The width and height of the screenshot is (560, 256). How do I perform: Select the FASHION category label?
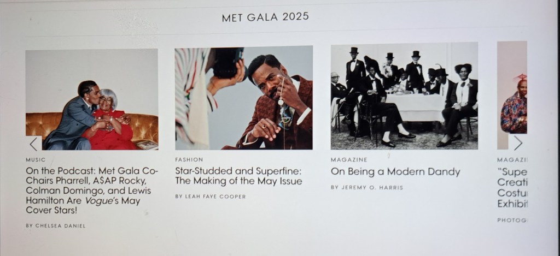tap(189, 160)
